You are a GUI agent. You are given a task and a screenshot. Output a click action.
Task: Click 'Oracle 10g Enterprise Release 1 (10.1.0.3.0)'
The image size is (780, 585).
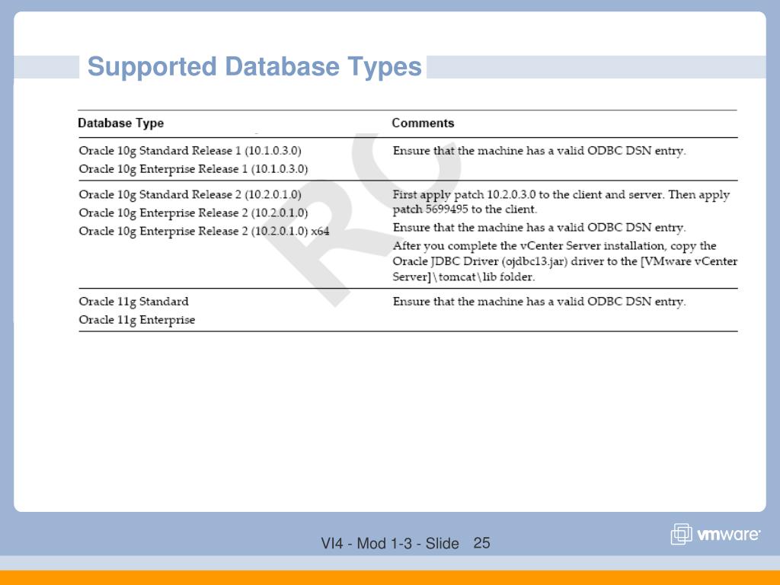click(193, 169)
